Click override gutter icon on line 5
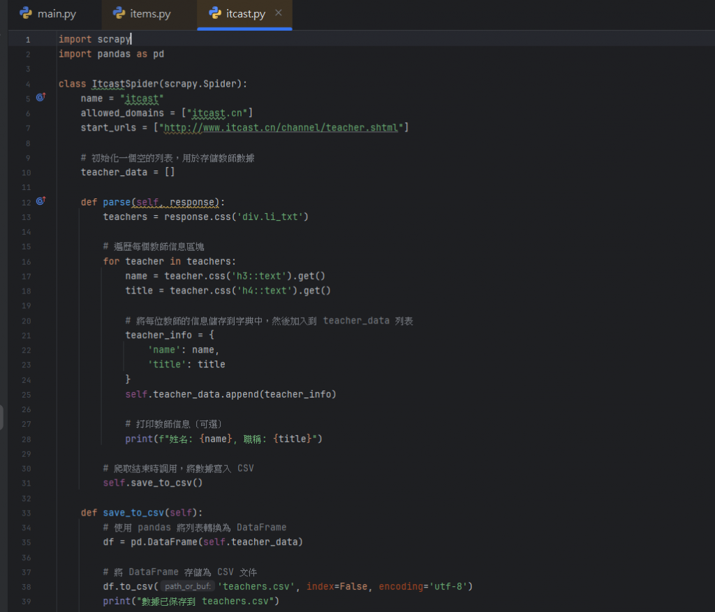This screenshot has width=715, height=612. 40,97
